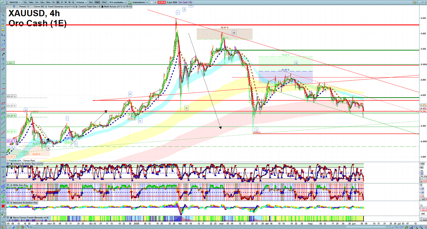Open zoom-out magnifier in bottom right corner
Image resolution: width=427 pixels, height=229 pixels.
[x=416, y=227]
